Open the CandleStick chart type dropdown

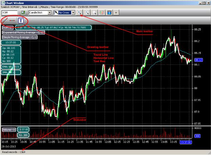(50, 12)
